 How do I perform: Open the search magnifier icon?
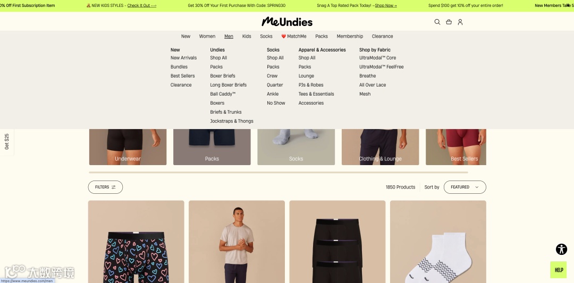[437, 22]
